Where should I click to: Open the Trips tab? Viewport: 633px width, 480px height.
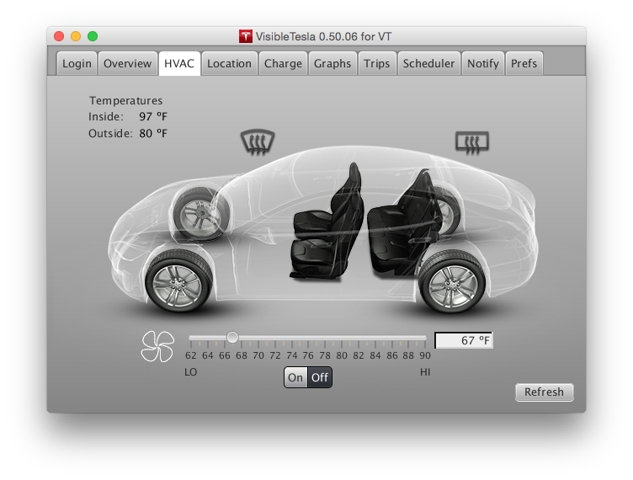coord(376,63)
